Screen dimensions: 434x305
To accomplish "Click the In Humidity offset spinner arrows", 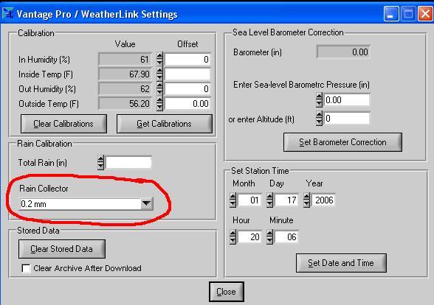I will (x=159, y=59).
